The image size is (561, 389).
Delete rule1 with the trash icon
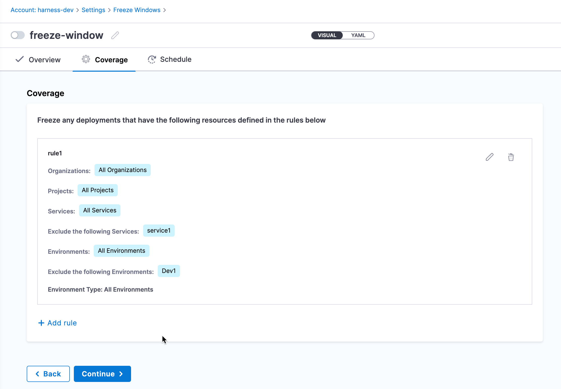511,157
